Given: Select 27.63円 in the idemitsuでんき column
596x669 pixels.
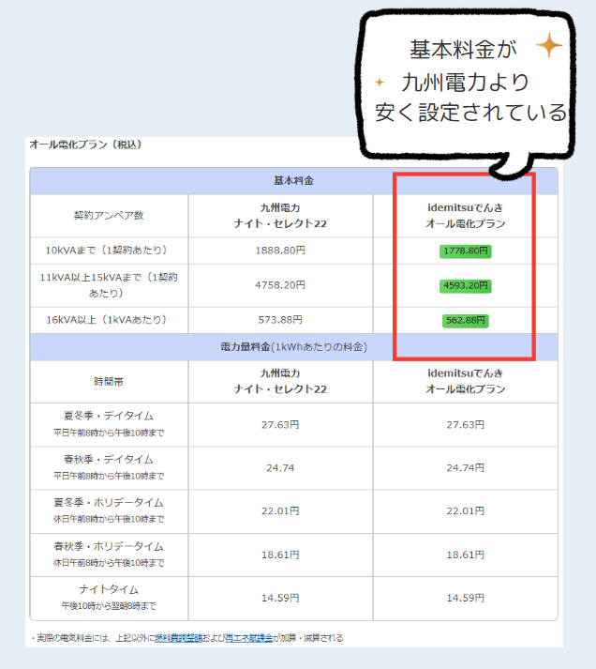Looking at the screenshot, I should tap(465, 425).
